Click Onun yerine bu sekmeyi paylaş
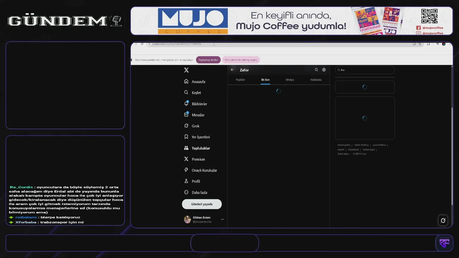 pyautogui.click(x=241, y=60)
